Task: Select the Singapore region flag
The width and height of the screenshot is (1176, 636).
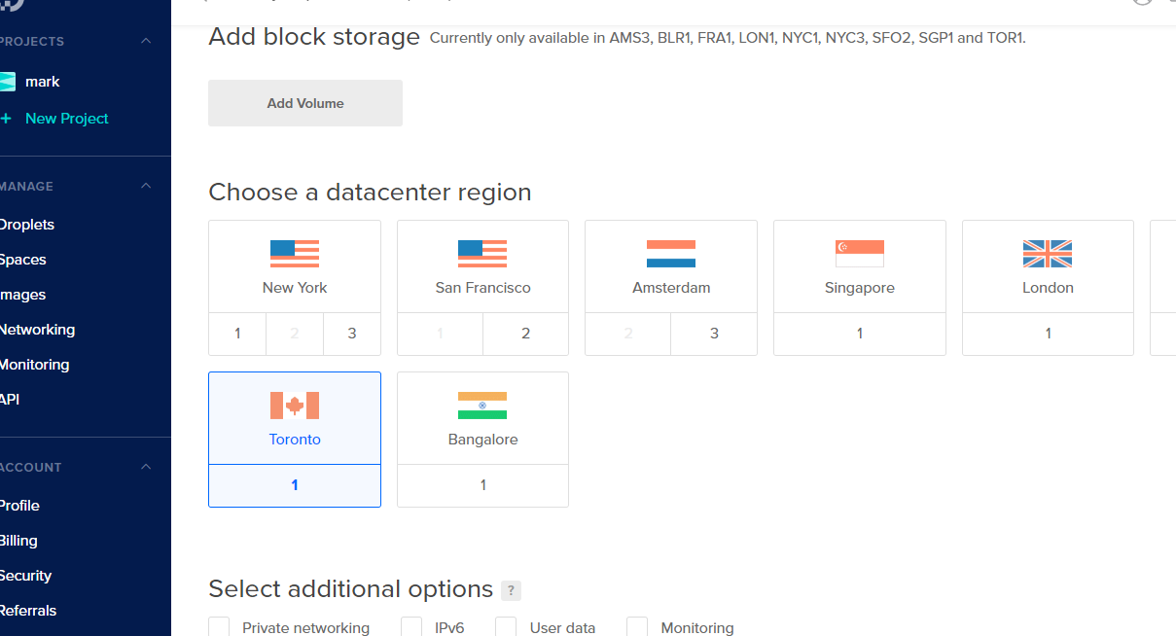Action: (x=859, y=253)
